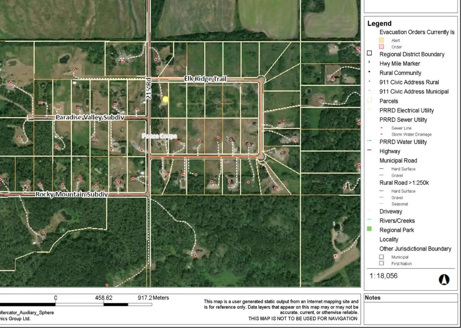Click the 917.2 Meters scale label
Image resolution: width=461 pixels, height=328 pixels.
153,298
